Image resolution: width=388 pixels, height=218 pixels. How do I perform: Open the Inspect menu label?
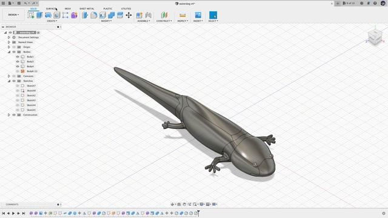tap(182, 21)
